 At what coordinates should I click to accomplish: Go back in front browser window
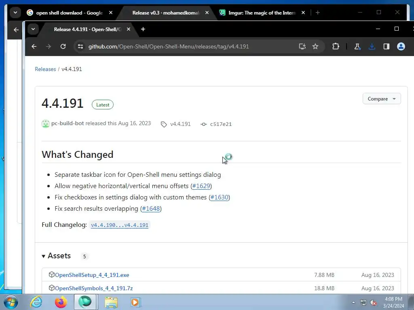(34, 46)
